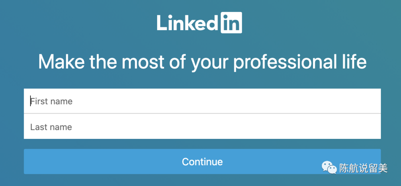
Task: Submit the name form via Continue
Action: [202, 161]
